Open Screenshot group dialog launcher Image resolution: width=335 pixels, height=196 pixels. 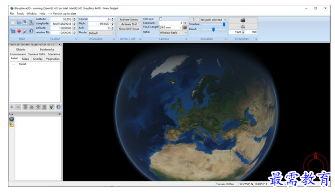tap(256, 39)
